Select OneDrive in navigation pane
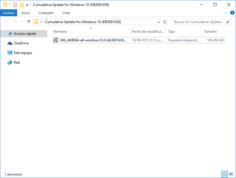The height and width of the screenshot is (178, 236). point(21,43)
